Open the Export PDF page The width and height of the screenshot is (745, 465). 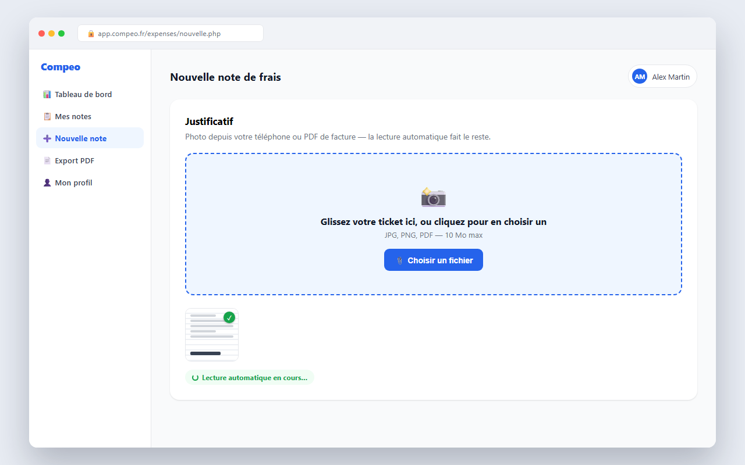point(90,160)
